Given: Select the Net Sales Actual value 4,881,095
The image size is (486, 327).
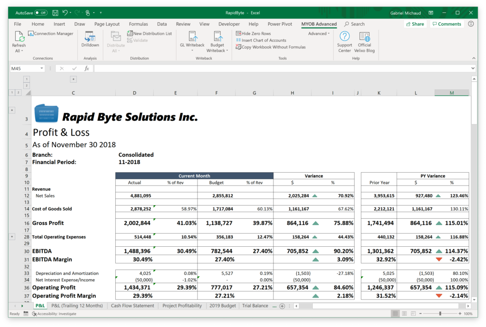Looking at the screenshot, I should [x=134, y=196].
